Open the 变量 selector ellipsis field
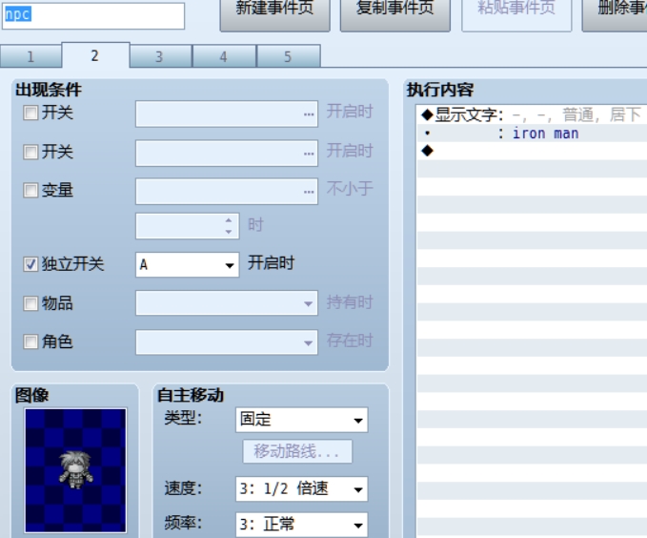 (x=227, y=192)
